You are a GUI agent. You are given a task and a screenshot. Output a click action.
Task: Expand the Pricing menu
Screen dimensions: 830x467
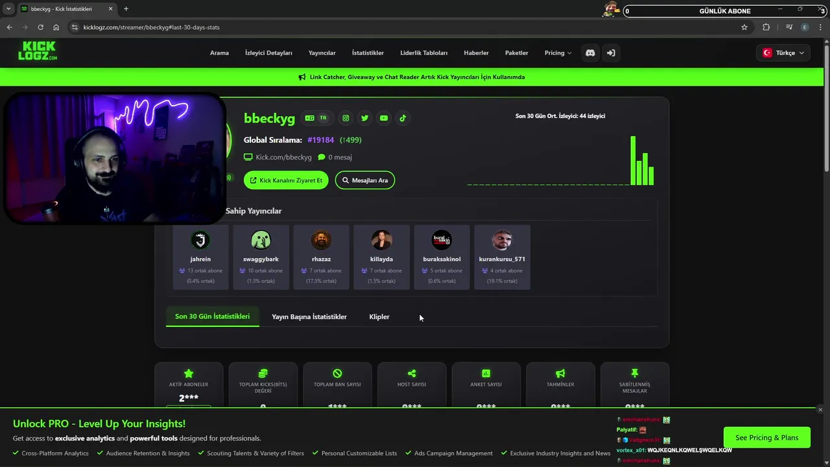[558, 53]
